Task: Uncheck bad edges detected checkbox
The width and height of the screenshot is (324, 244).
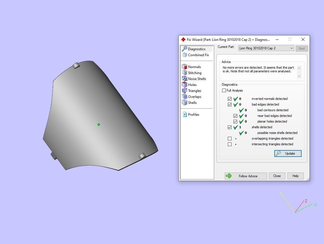Action: [230, 104]
